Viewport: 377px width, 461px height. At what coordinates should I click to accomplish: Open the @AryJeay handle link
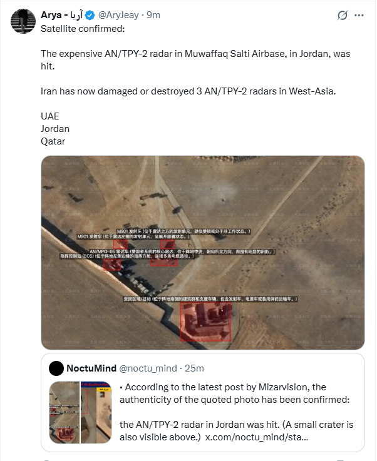[118, 15]
